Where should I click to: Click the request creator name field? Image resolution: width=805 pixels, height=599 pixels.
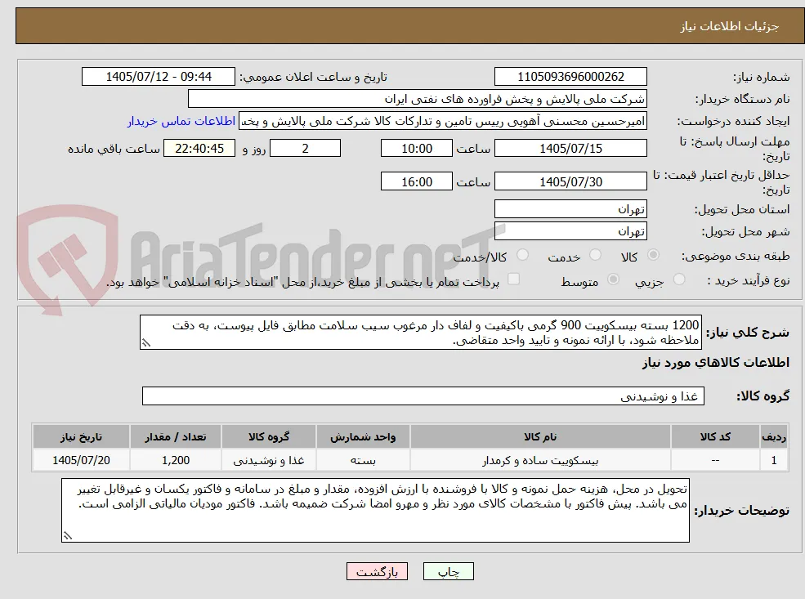tap(442, 121)
